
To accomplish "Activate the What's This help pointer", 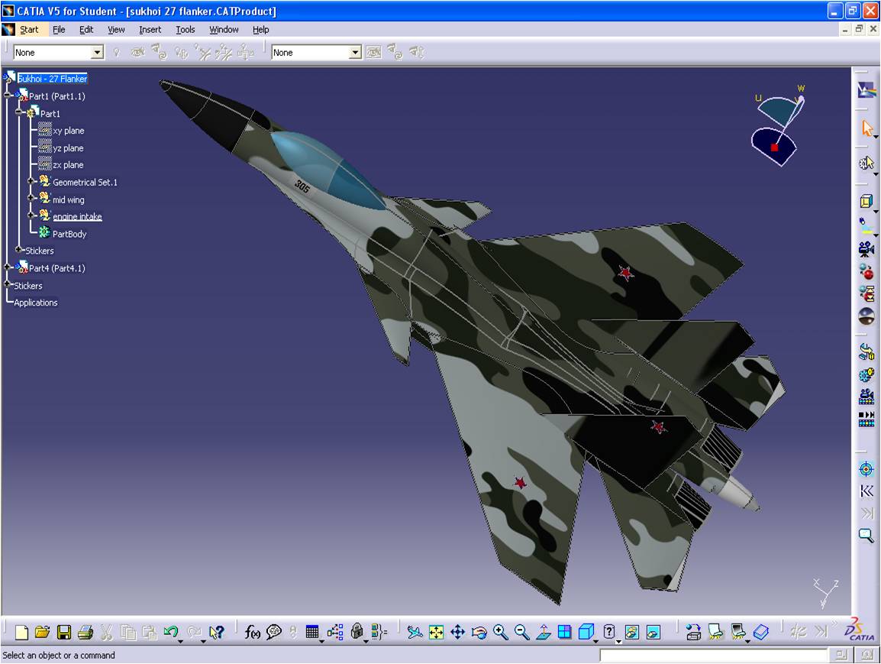I will [x=216, y=632].
